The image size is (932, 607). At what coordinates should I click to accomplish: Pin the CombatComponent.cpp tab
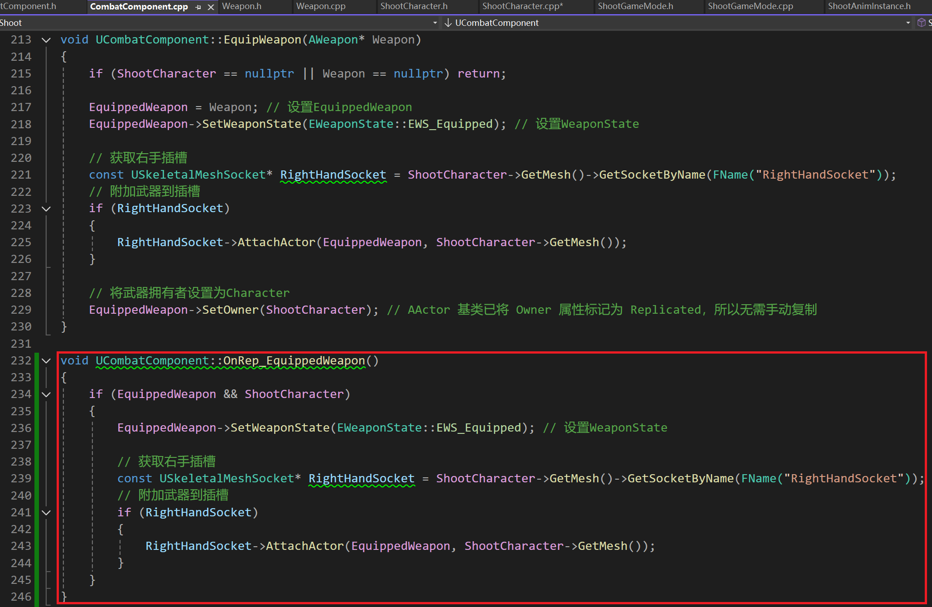[x=198, y=7]
